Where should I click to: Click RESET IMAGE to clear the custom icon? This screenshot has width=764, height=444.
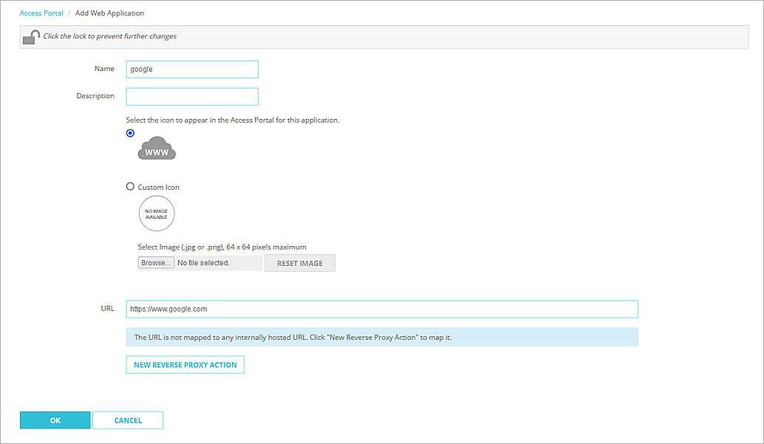299,263
